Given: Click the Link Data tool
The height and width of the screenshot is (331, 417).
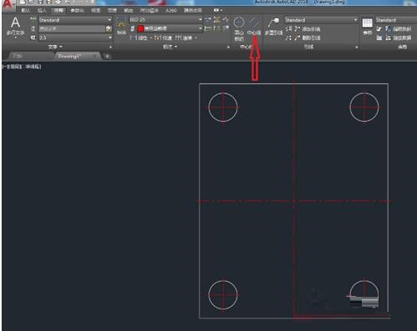Looking at the screenshot, I should (x=399, y=38).
